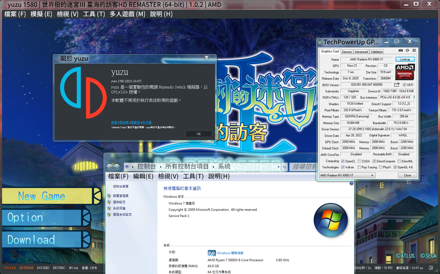Toggle the OpenGL 4.6 checkbox
This screenshot has height=274, width=440.
pyautogui.click(x=395, y=167)
